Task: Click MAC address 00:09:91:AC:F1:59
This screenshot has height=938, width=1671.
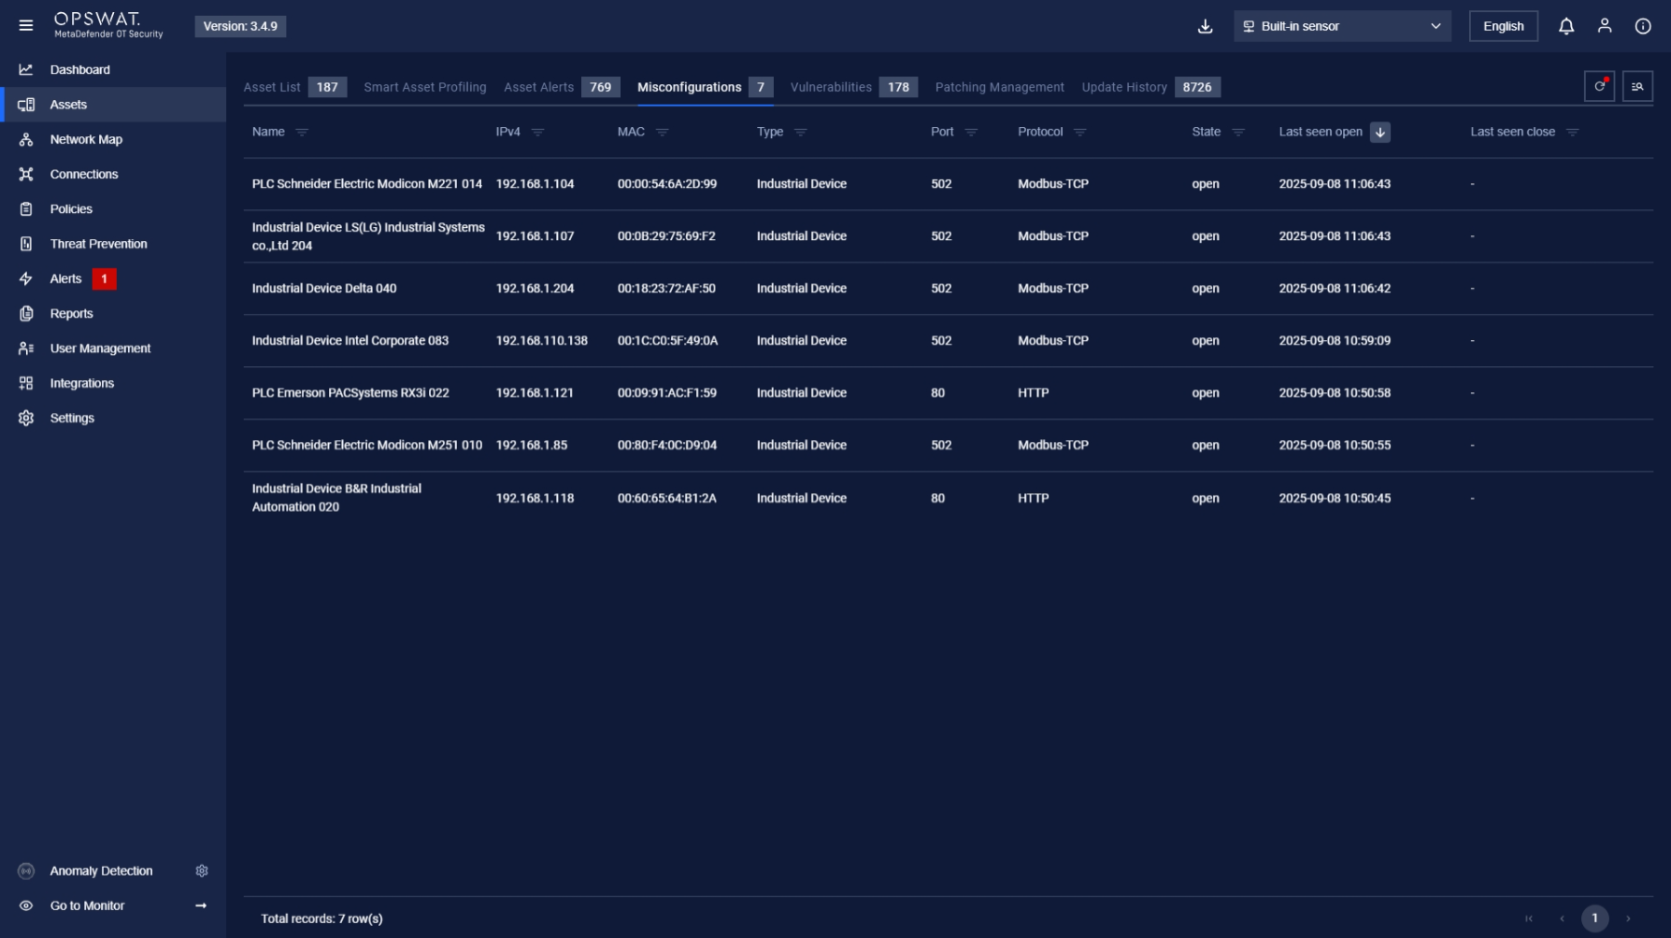Action: click(x=666, y=393)
